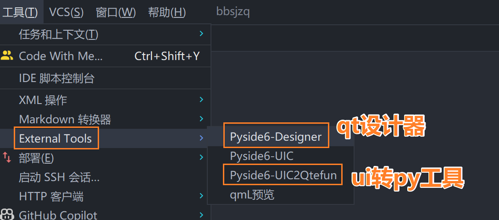Click the External Tools submenu arrow
This screenshot has width=499, height=220.
click(201, 138)
